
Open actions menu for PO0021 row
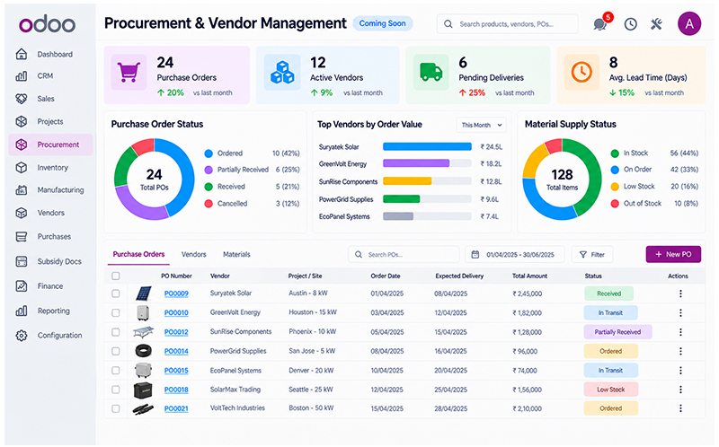(680, 408)
